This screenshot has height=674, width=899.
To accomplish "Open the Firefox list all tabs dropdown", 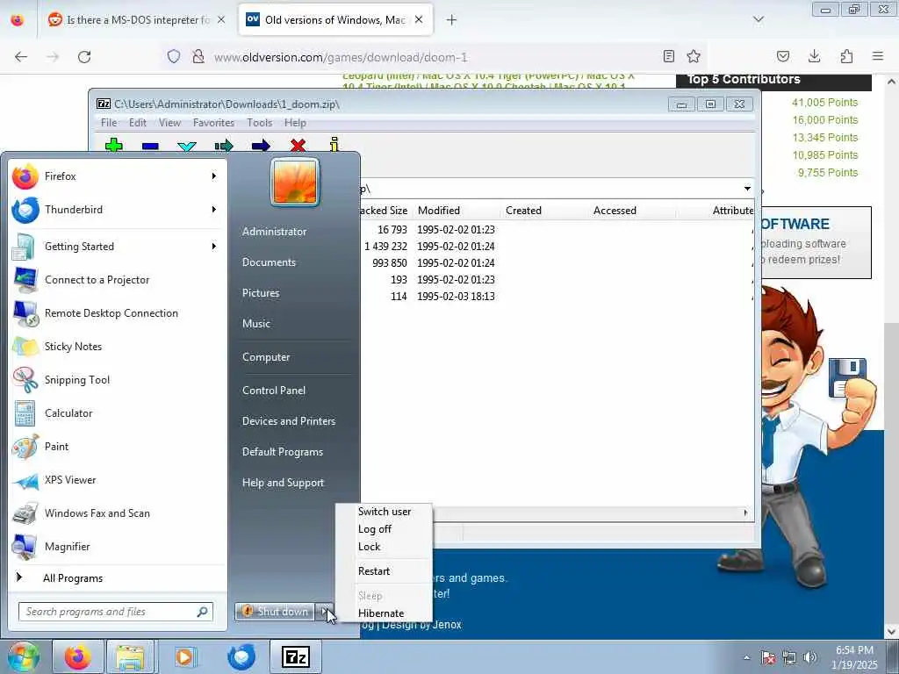I will [x=758, y=19].
